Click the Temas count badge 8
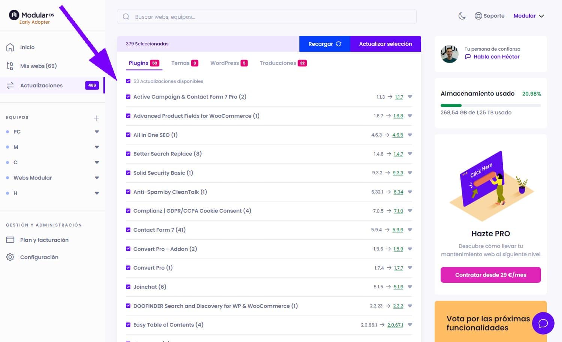Image resolution: width=562 pixels, height=342 pixels. coord(194,63)
